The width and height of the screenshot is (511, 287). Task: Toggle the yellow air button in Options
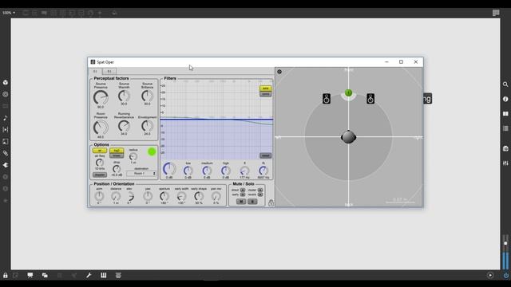pos(99,151)
